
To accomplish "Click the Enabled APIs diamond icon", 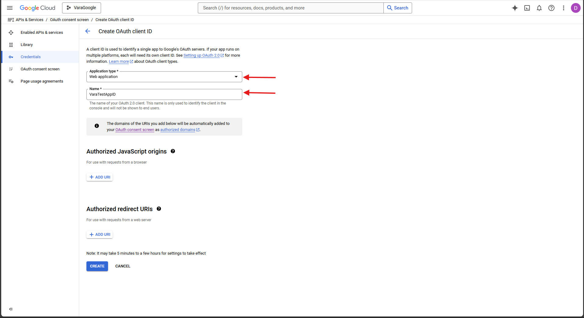I will pyautogui.click(x=11, y=33).
